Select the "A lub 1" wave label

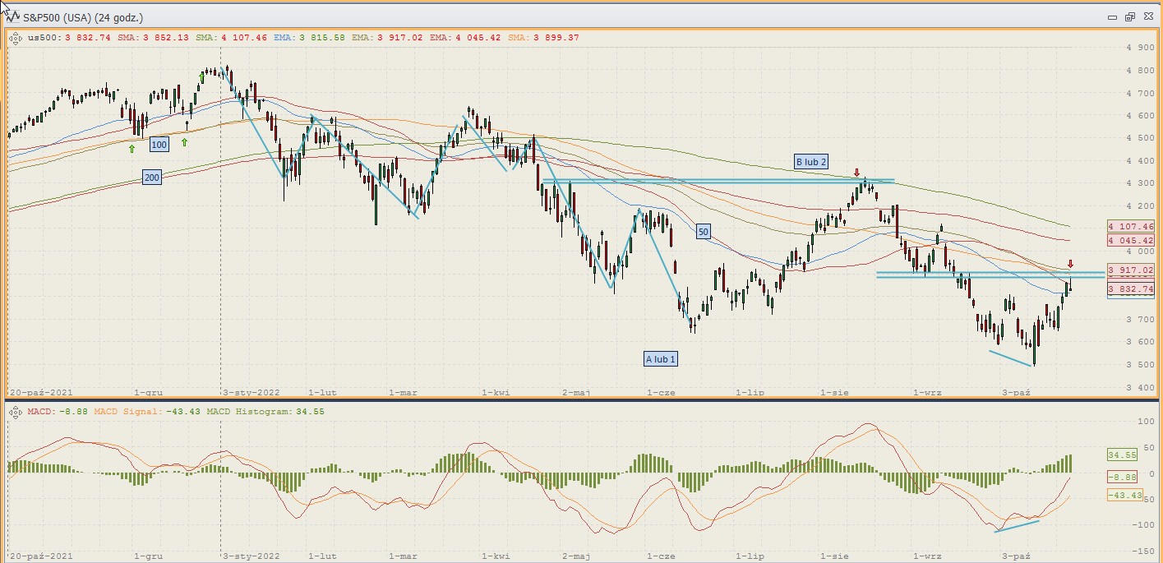[661, 359]
